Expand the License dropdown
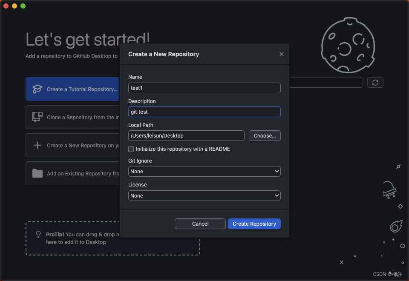 [204, 195]
